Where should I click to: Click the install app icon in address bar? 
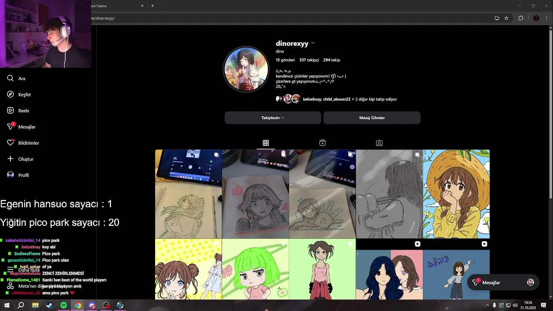497,18
